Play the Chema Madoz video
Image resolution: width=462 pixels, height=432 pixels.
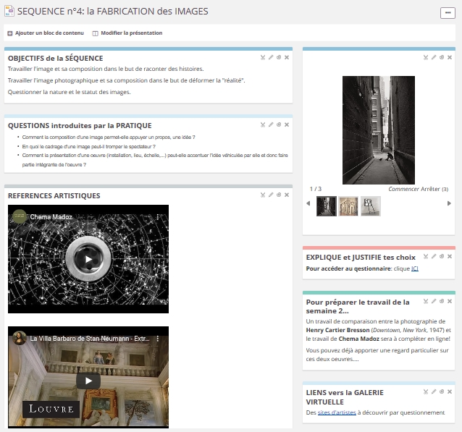point(88,259)
